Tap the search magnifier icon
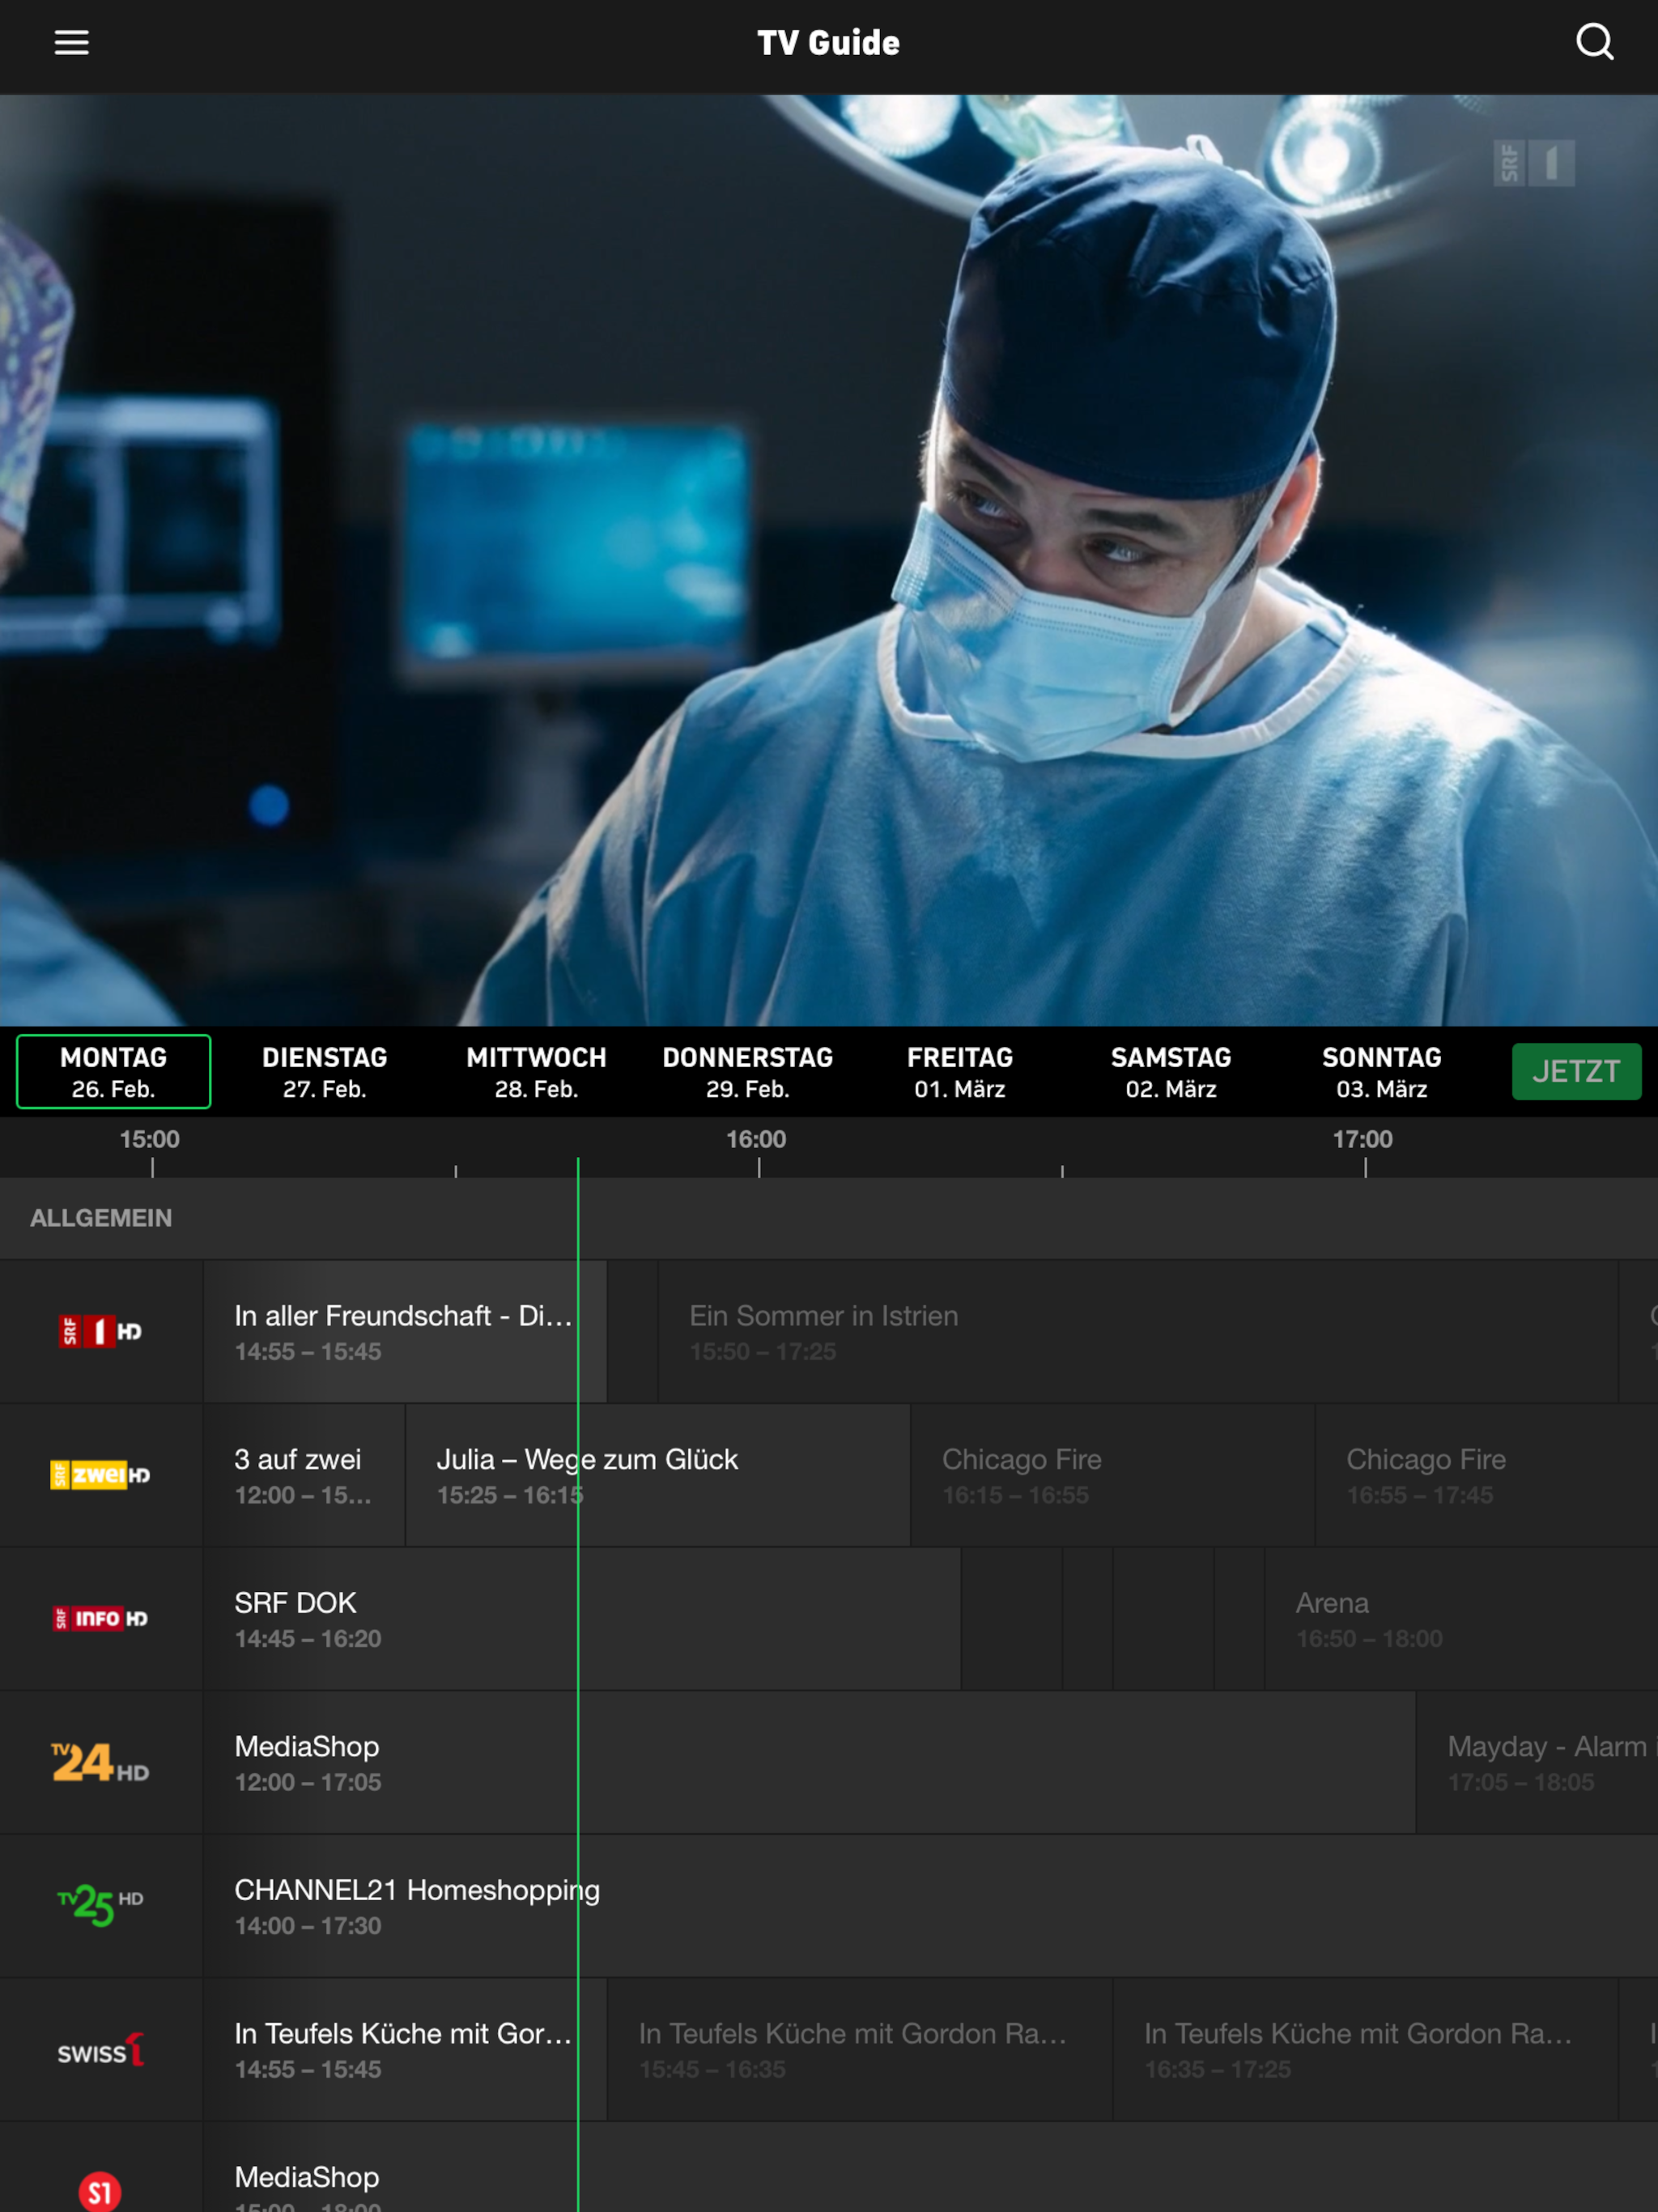This screenshot has width=1658, height=2212. click(x=1594, y=43)
